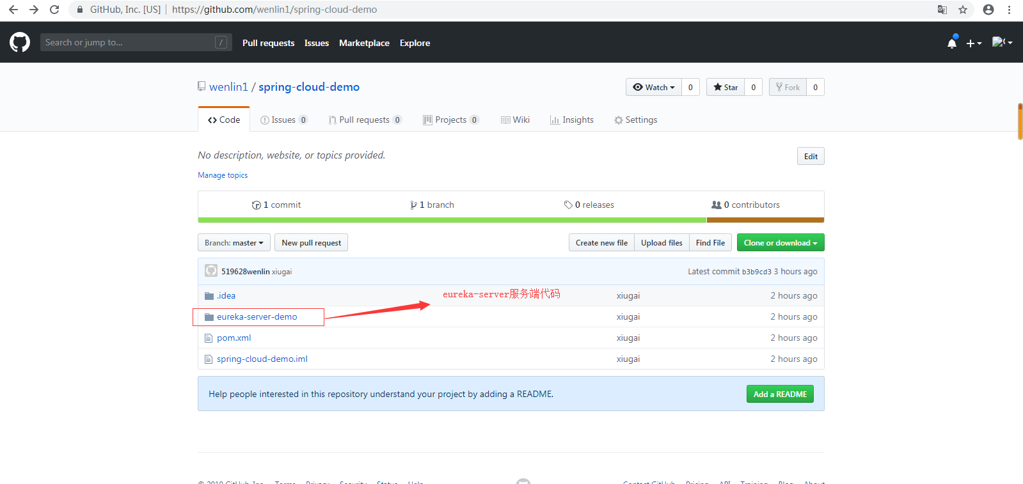This screenshot has width=1023, height=484.
Task: Focus the Search or jump to field
Action: tap(136, 42)
